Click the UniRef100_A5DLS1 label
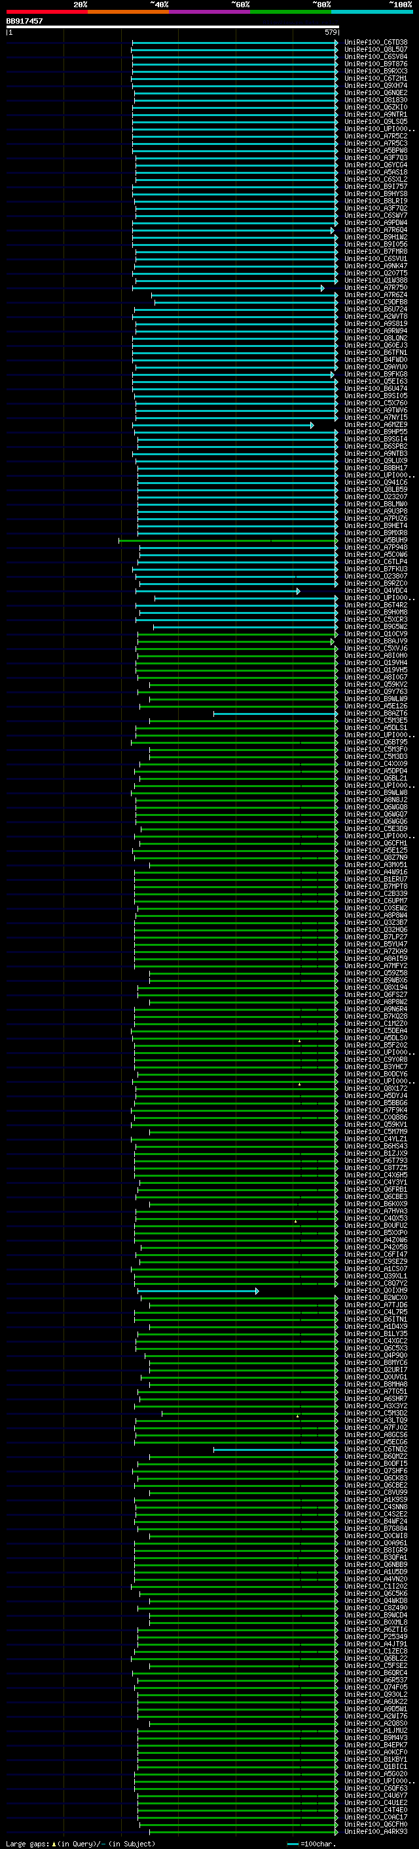Viewport: 419px width, 1849px height. [376, 728]
